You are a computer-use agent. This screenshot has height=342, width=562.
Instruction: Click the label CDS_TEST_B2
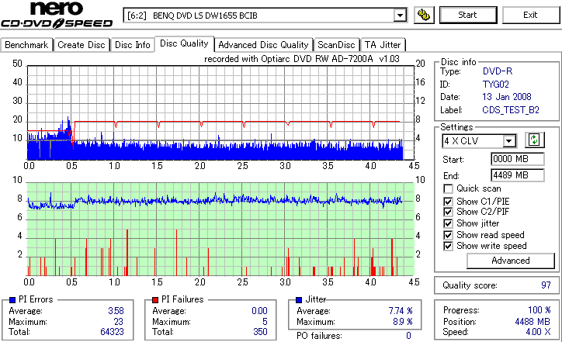point(511,110)
